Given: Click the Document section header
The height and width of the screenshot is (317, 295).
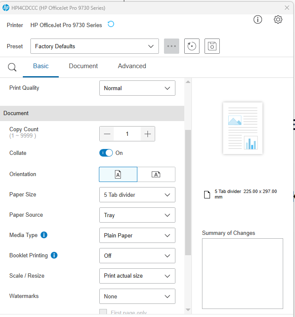Looking at the screenshot, I should point(92,113).
